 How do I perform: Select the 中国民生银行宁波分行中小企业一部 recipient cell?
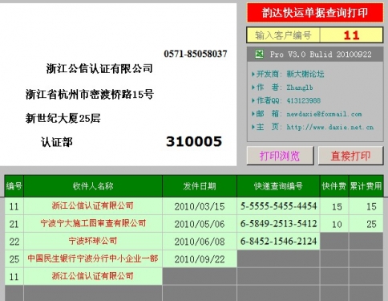click(x=93, y=258)
